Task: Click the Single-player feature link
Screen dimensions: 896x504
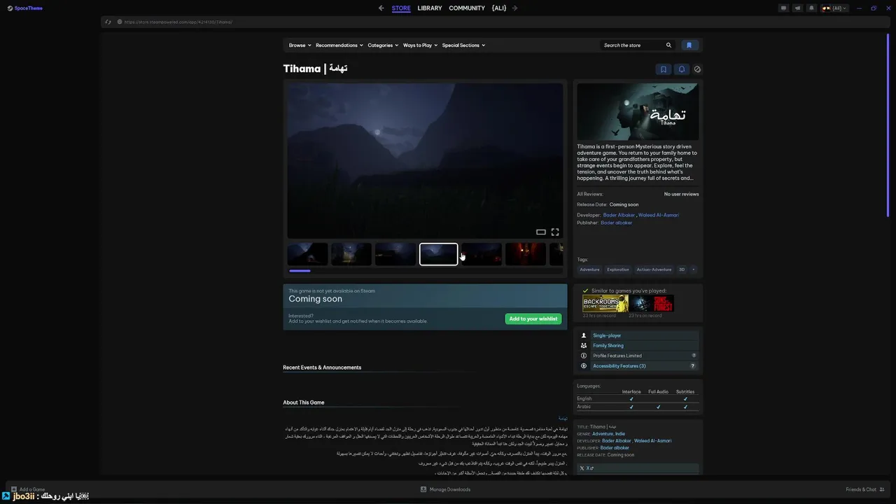Action: 607,335
